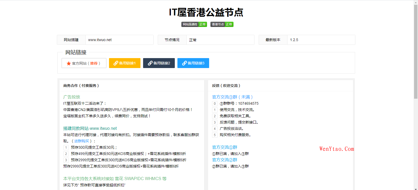This screenshot has width=418, height=190.
Task: Click the chain icon on 备用链接1
Action: (116, 63)
